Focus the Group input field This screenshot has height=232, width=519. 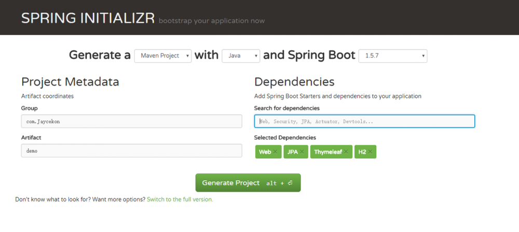tap(131, 121)
